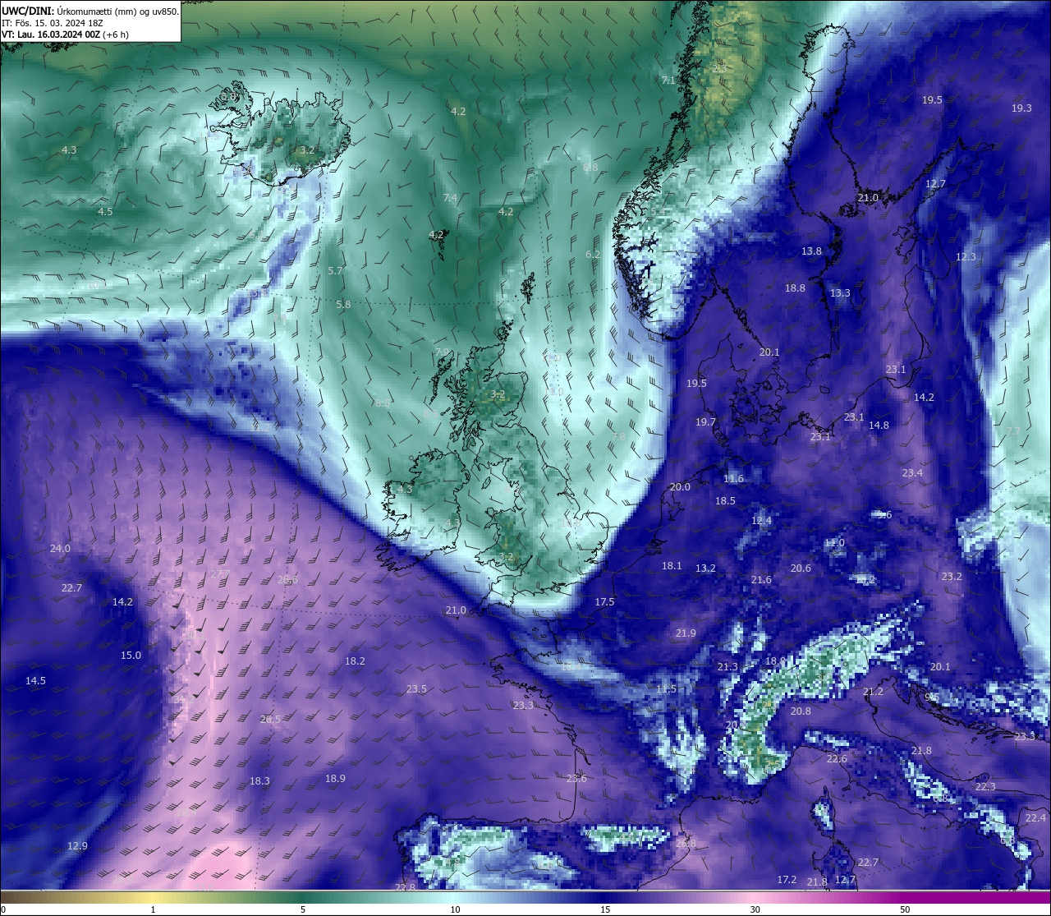Click the 18.2 value on the map
This screenshot has width=1051, height=916.
tap(355, 661)
